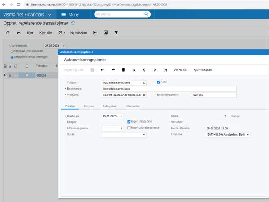Toggle select-all checkbox in table header

[x=27, y=66]
